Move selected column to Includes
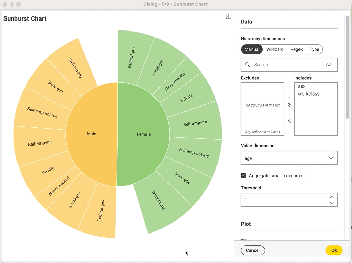The image size is (352, 263). pos(289,97)
